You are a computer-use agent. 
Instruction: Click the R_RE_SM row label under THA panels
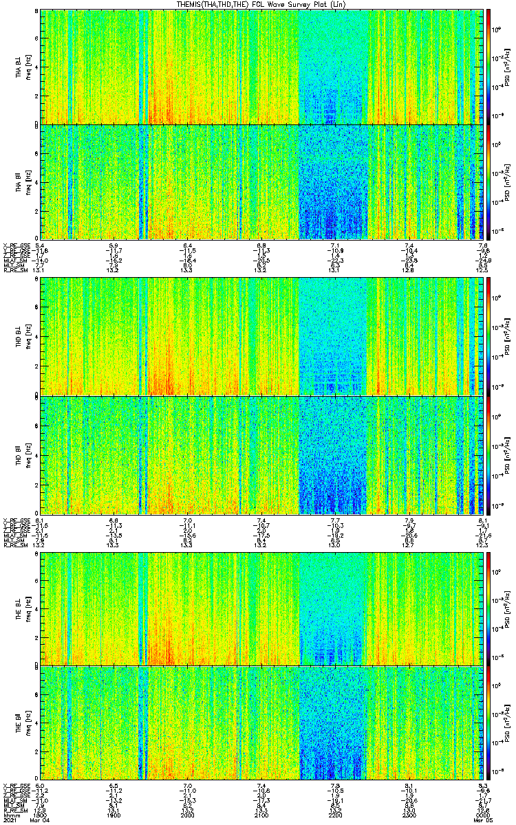pyautogui.click(x=15, y=270)
